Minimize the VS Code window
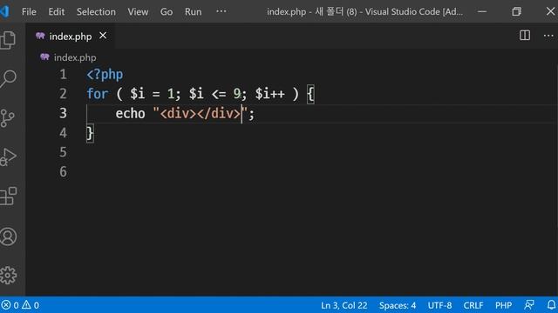The height and width of the screenshot is (313, 558). pyautogui.click(x=482, y=11)
